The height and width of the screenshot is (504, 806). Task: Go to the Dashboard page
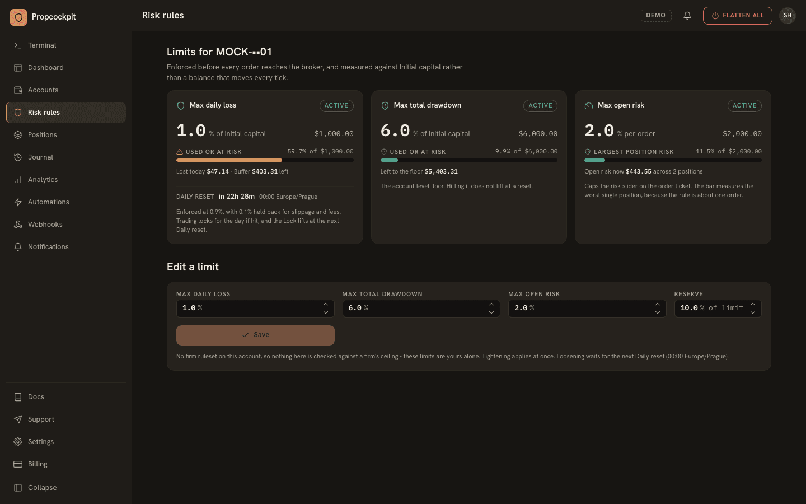click(65, 68)
